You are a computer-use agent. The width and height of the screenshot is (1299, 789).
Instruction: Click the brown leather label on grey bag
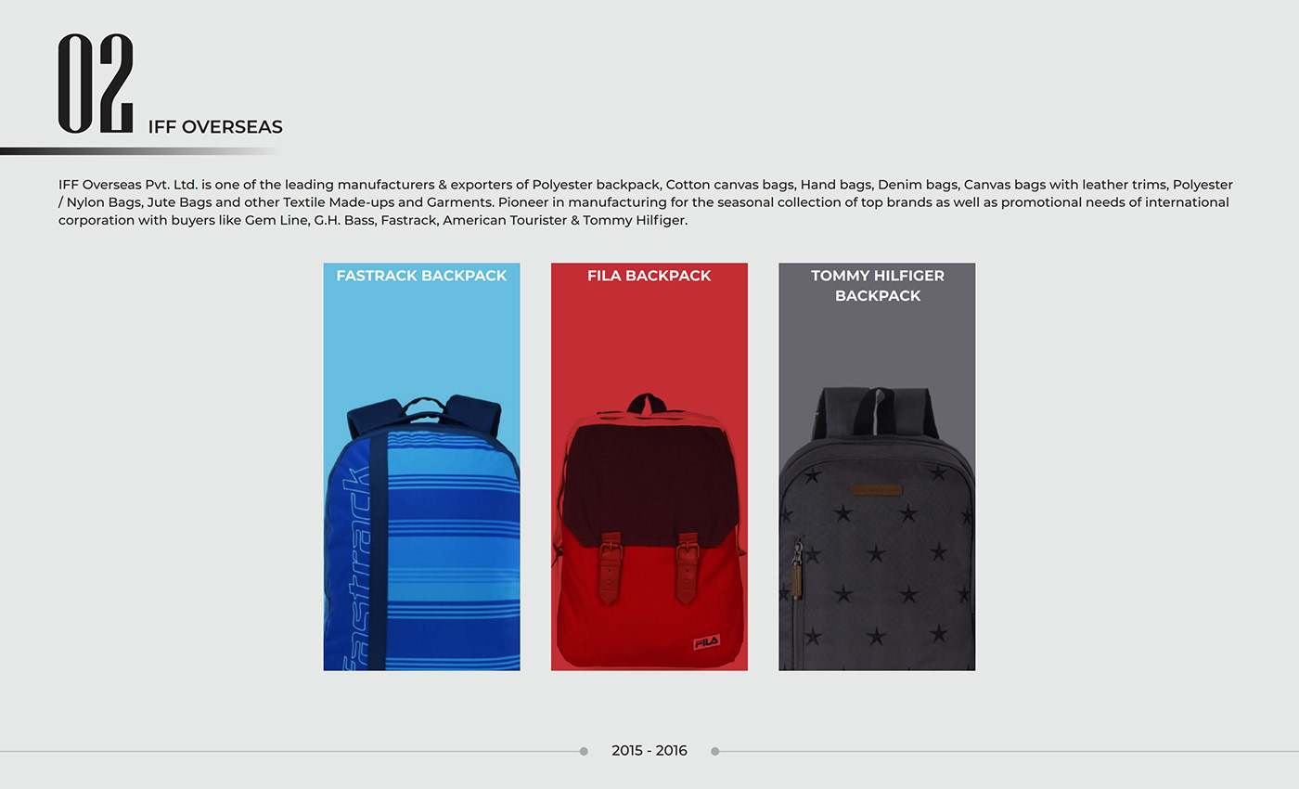click(877, 489)
